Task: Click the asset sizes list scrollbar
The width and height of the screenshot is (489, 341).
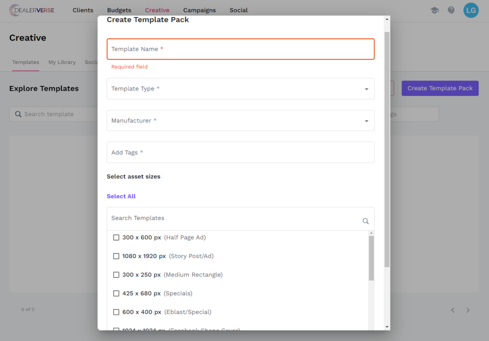Action: click(371, 258)
